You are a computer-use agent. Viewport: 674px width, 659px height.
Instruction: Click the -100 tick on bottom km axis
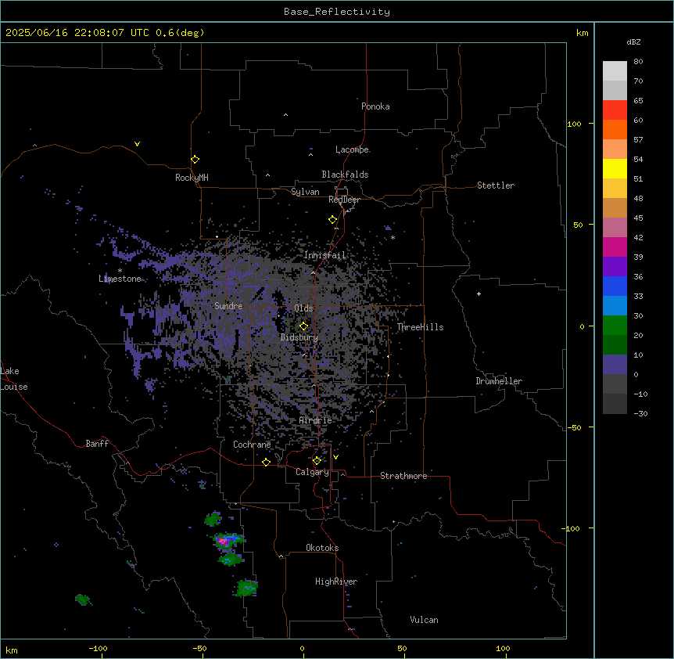pyautogui.click(x=99, y=649)
